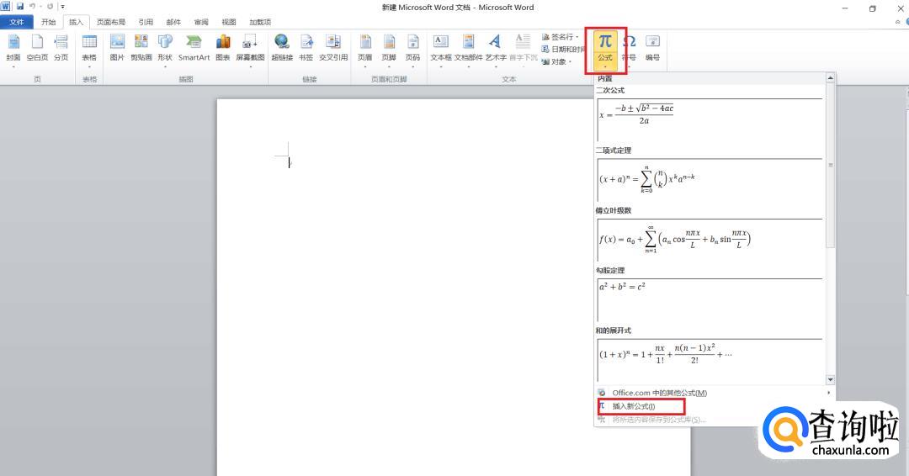Expand the 表格 dropdown arrow
Viewport: 909px width, 476px height.
point(89,66)
